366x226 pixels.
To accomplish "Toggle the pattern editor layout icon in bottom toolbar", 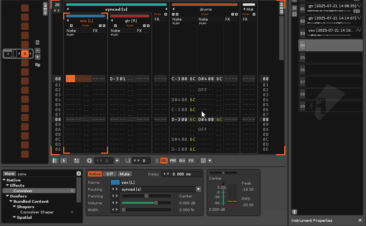I will [55, 161].
